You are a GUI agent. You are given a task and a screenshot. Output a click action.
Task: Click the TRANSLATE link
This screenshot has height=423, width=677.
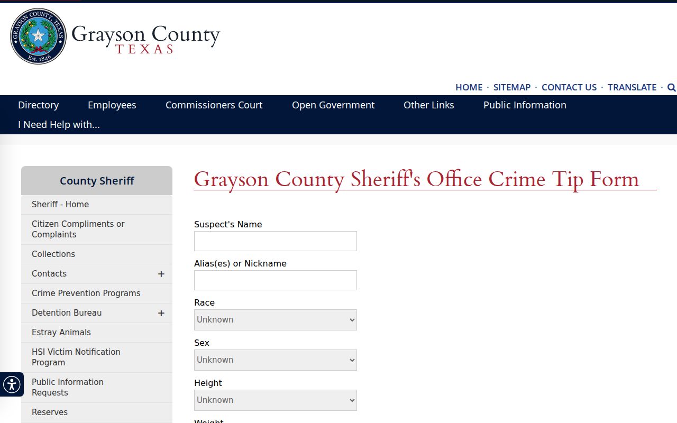click(632, 87)
